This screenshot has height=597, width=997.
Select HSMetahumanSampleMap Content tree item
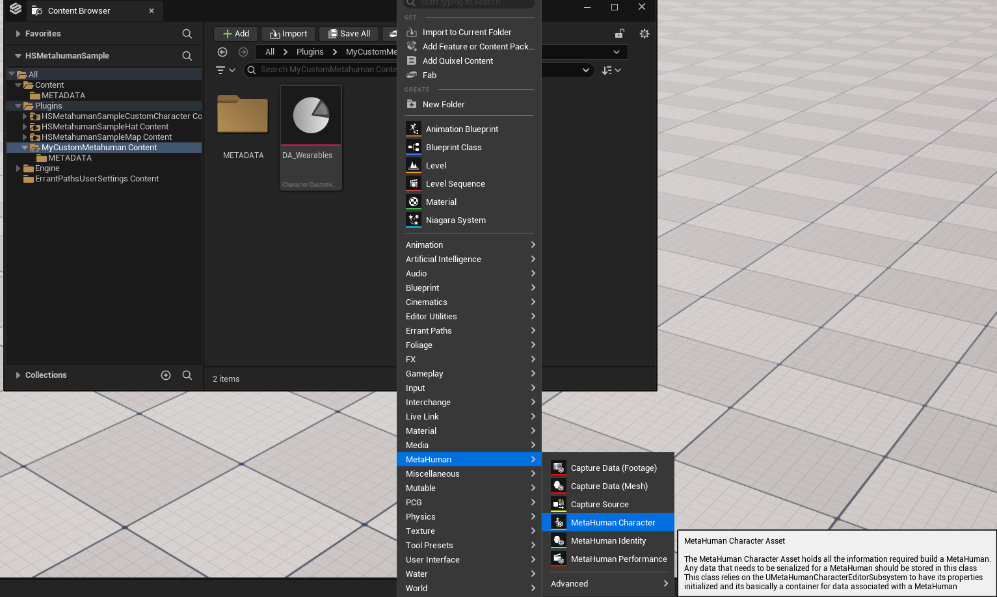point(107,137)
